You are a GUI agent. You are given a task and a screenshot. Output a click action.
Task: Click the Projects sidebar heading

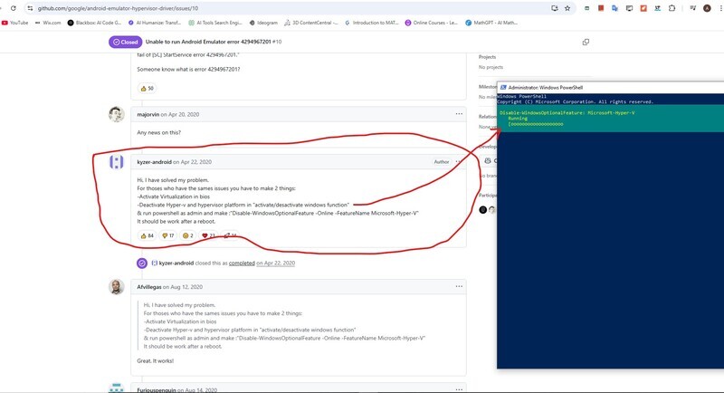pyautogui.click(x=487, y=57)
